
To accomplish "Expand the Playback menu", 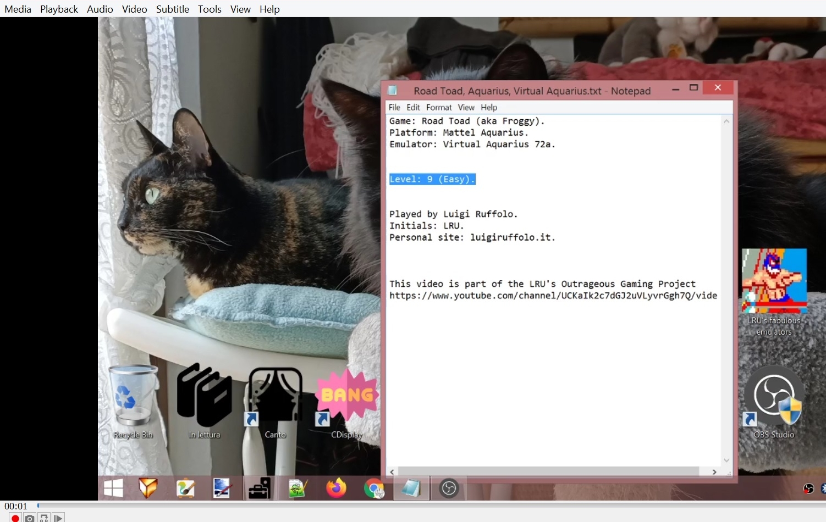I will [59, 9].
